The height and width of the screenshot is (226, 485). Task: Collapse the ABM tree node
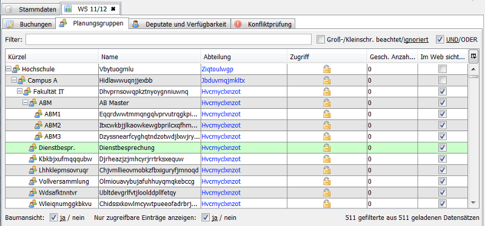pyautogui.click(x=25, y=103)
